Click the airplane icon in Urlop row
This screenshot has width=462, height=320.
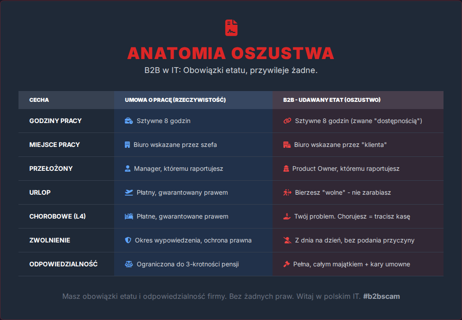[x=129, y=192]
